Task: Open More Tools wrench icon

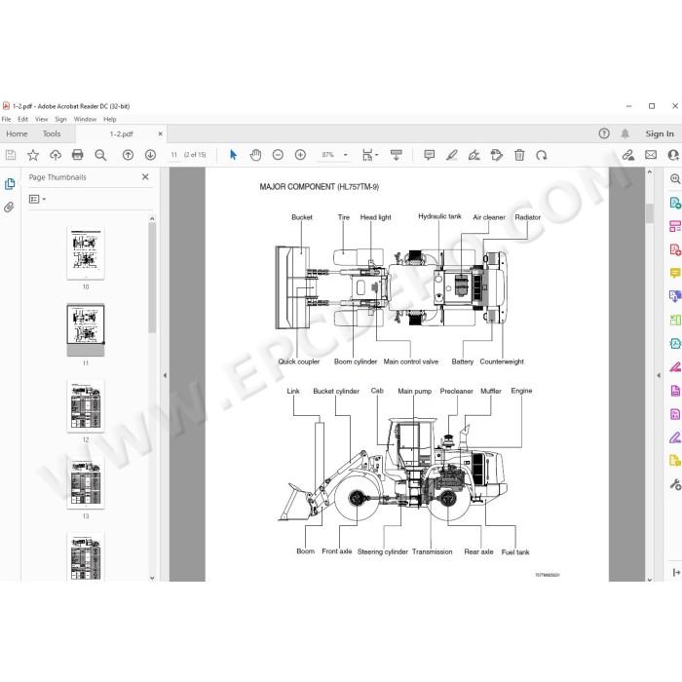Action: tap(675, 484)
